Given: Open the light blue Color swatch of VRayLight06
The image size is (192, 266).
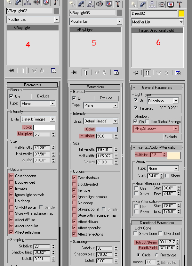Looking at the screenshot, I should click(x=107, y=129).
